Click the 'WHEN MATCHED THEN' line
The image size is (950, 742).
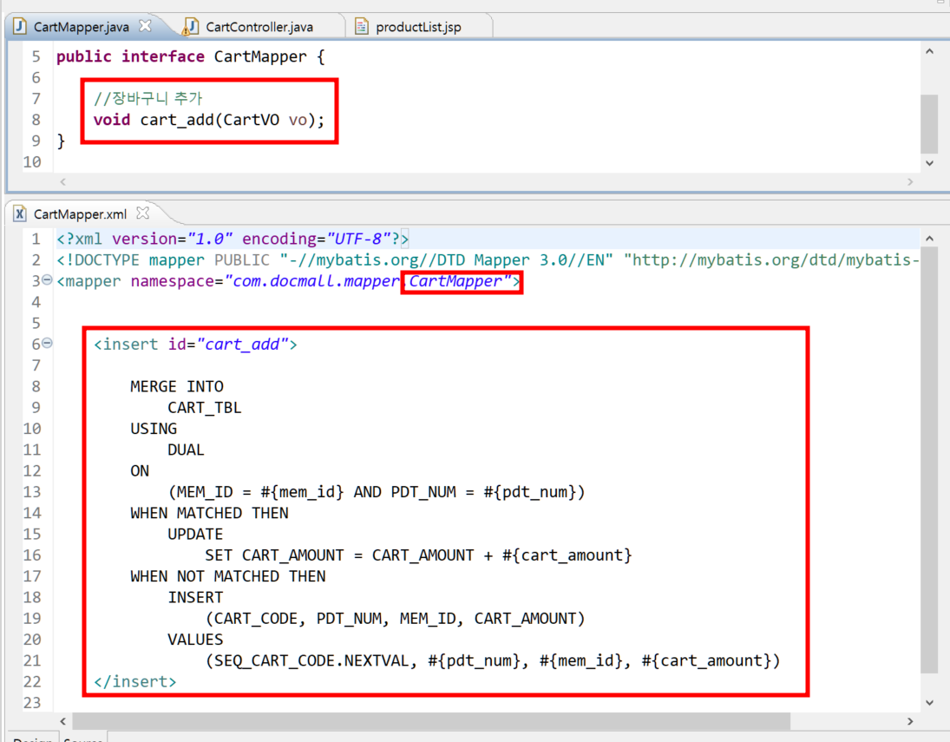coord(210,513)
